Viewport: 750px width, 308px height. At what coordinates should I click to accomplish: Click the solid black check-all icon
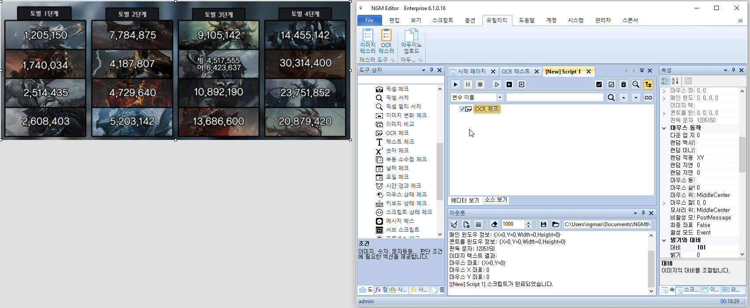pyautogui.click(x=599, y=84)
